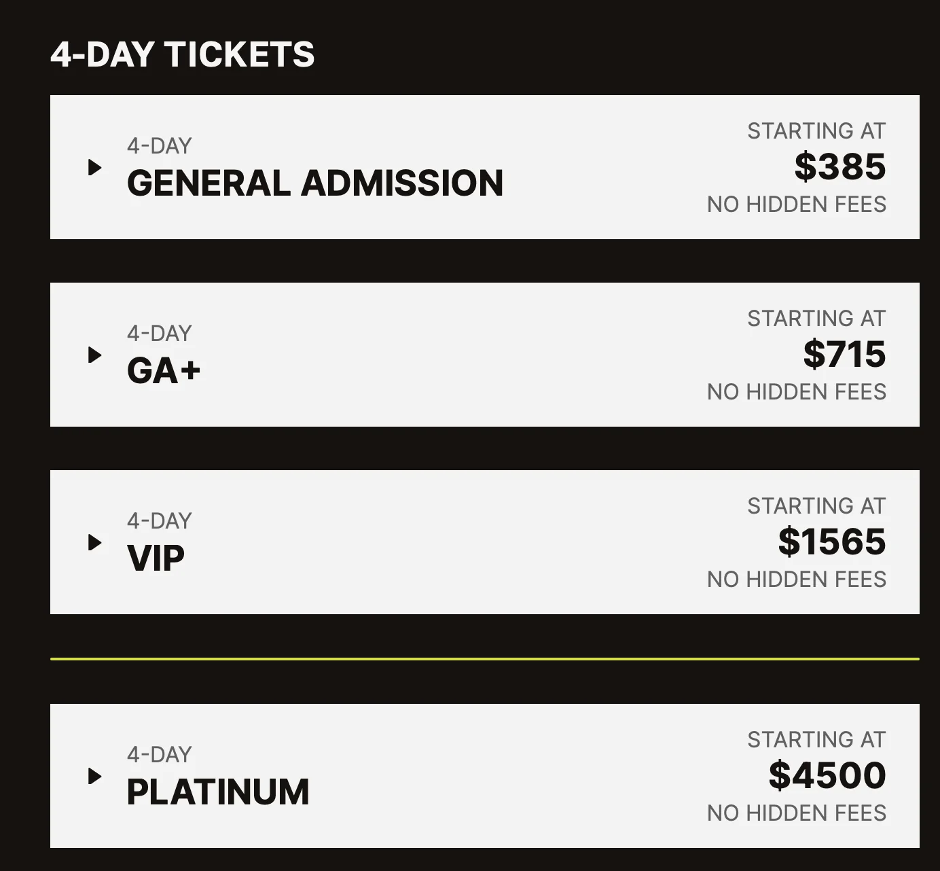Click STARTING AT label on the VIP ticket

point(816,505)
